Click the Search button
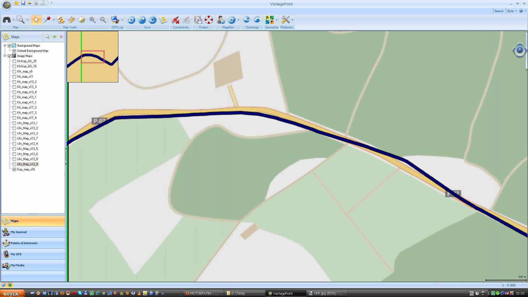The image size is (528, 297). (499, 11)
